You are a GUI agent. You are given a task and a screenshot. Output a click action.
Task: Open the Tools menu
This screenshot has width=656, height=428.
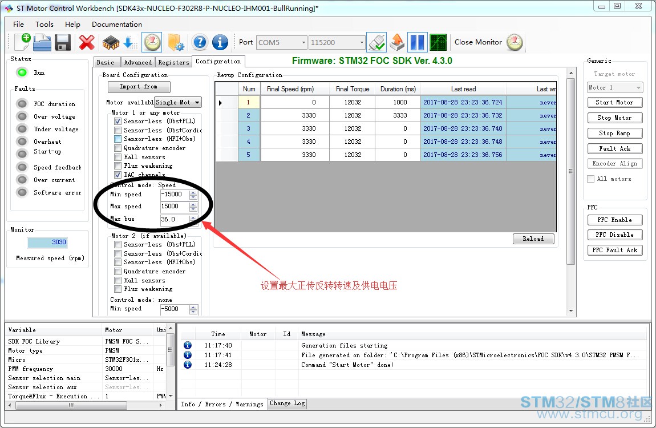click(44, 25)
